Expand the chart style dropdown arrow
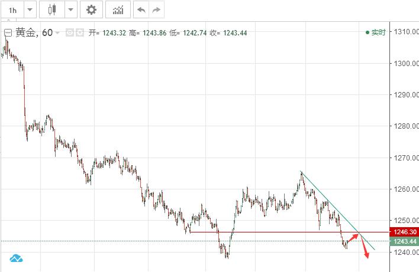Screen dimensions: 419x272 [71, 10]
